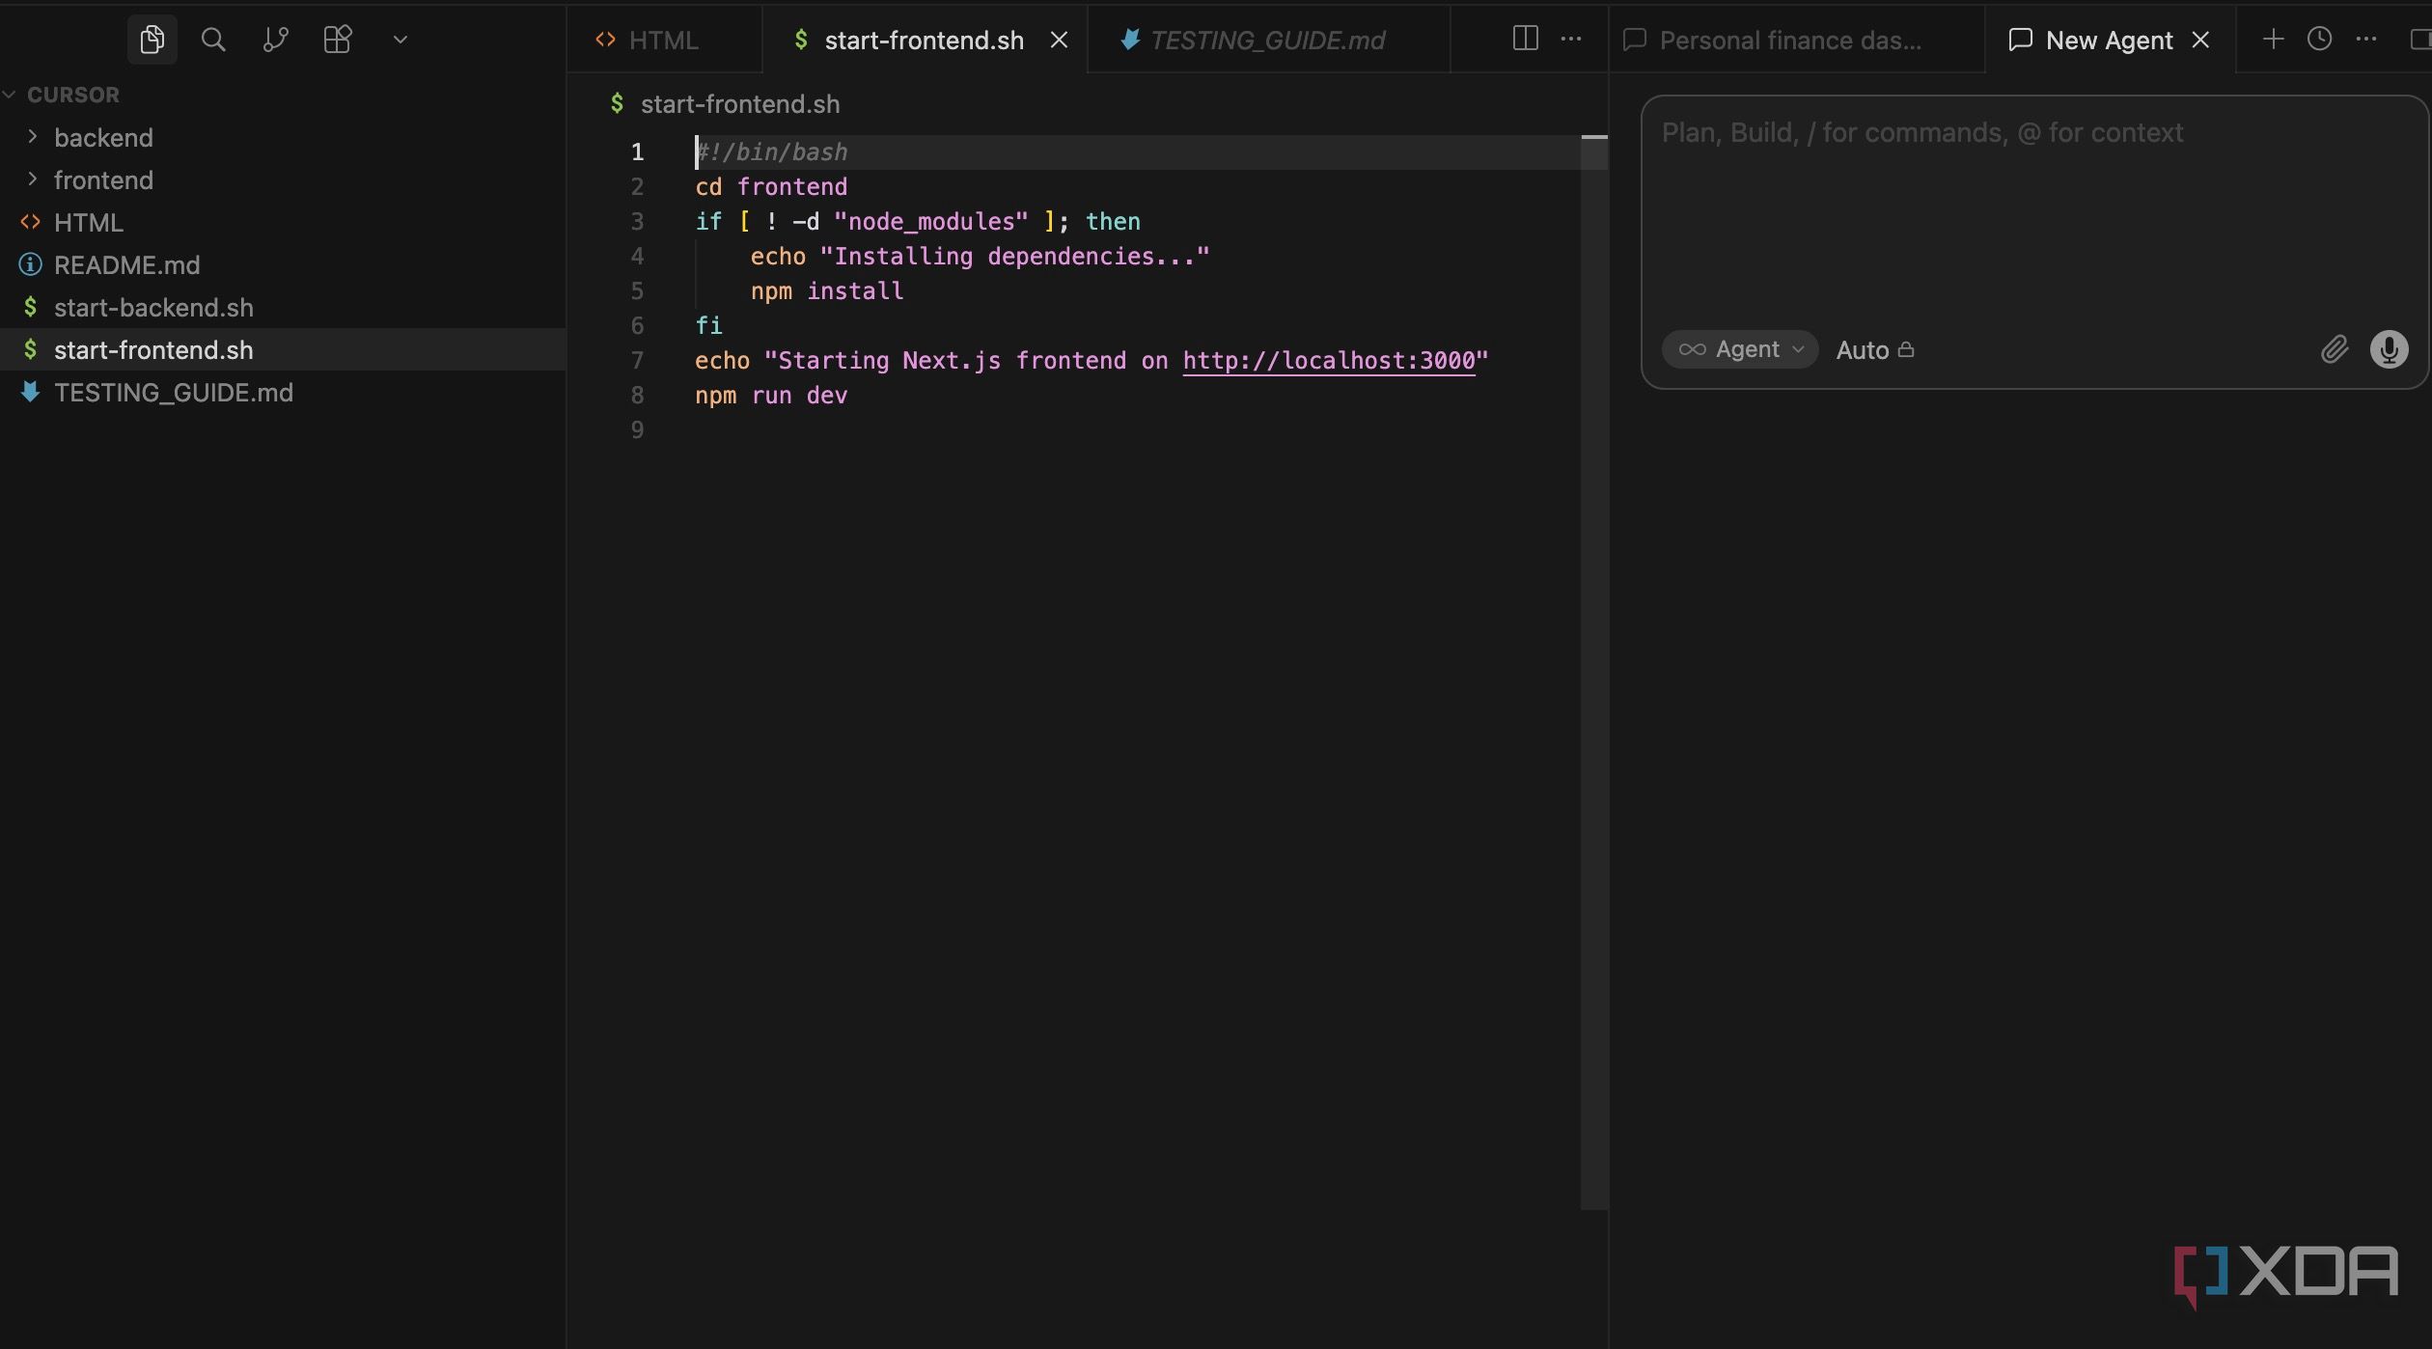This screenshot has width=2432, height=1349.
Task: Open the Search magnifier icon
Action: tap(213, 40)
